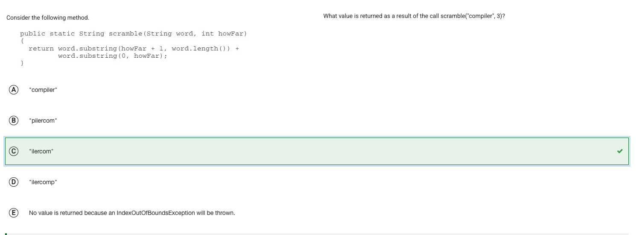This screenshot has height=235, width=636.
Task: Choose the answer text "pilercom"
Action: [43, 120]
